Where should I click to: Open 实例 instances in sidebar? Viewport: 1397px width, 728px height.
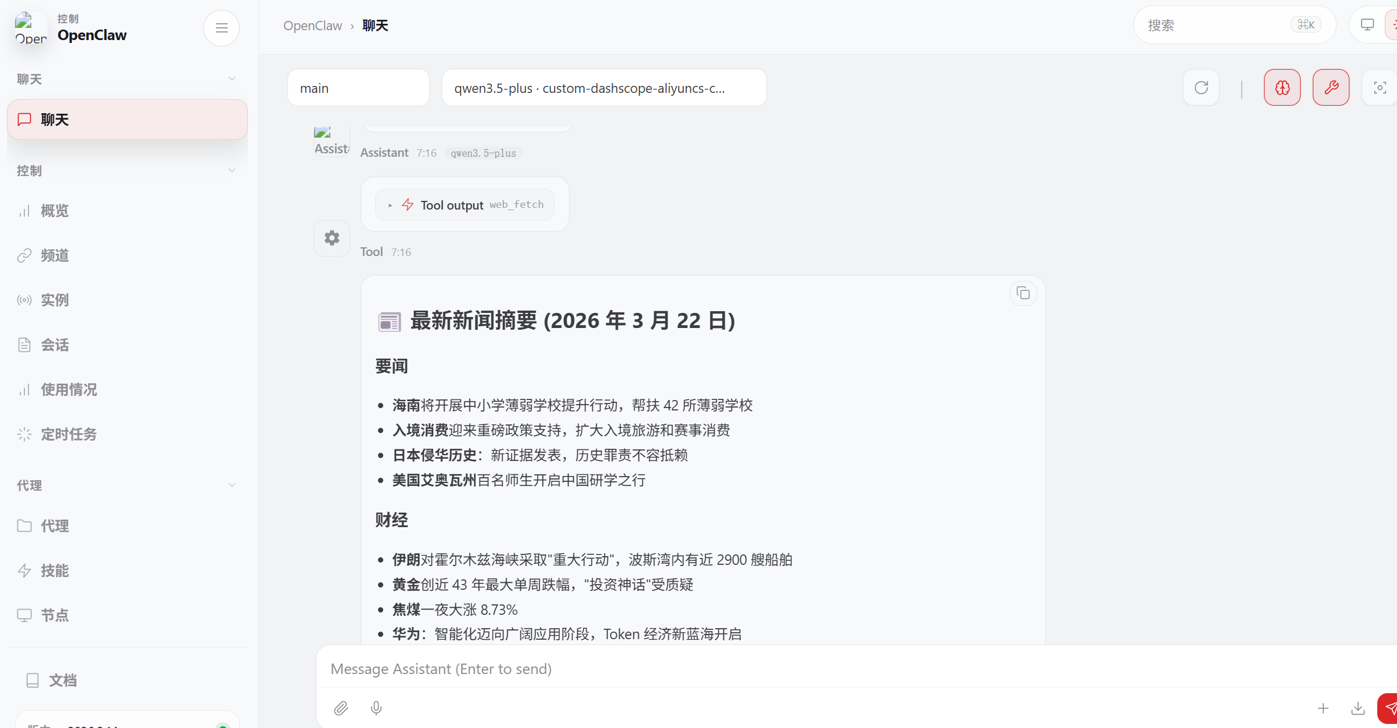tap(127, 300)
